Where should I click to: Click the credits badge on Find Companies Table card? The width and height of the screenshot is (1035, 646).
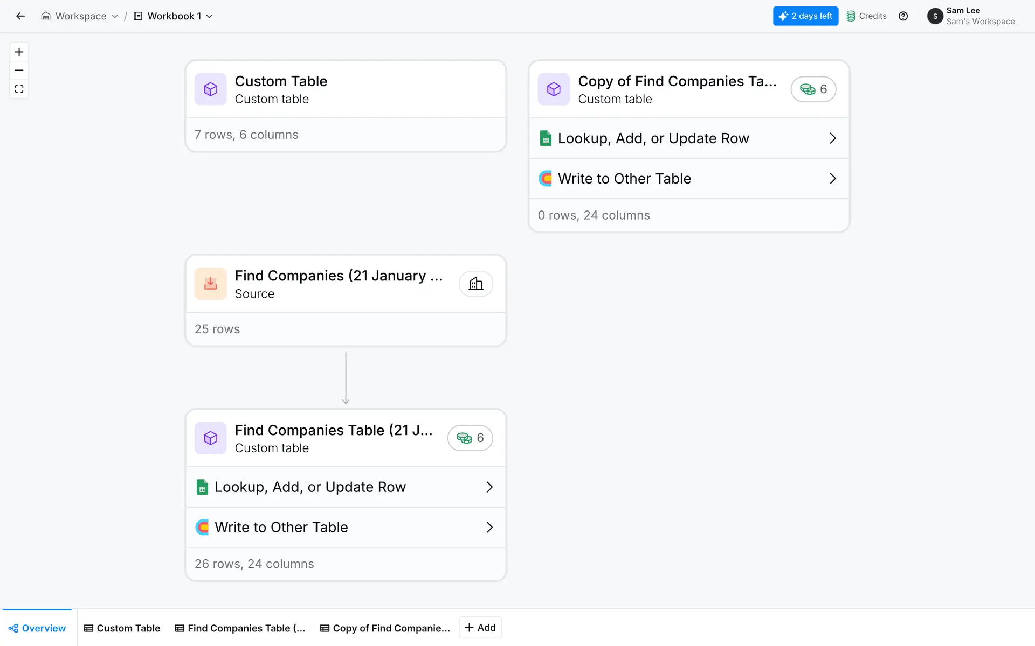[470, 438]
